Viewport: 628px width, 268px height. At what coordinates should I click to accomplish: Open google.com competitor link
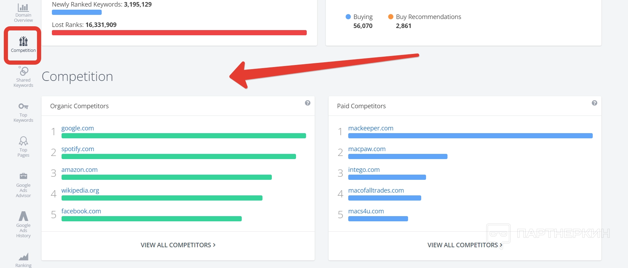(x=77, y=128)
